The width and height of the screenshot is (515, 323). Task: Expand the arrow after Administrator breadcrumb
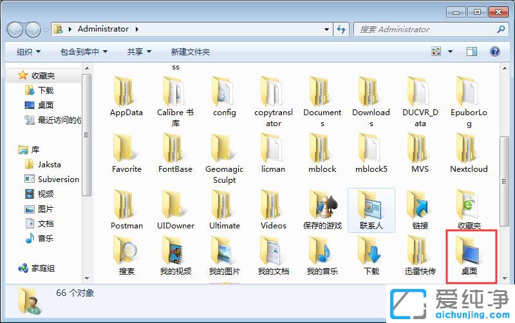pyautogui.click(x=137, y=29)
